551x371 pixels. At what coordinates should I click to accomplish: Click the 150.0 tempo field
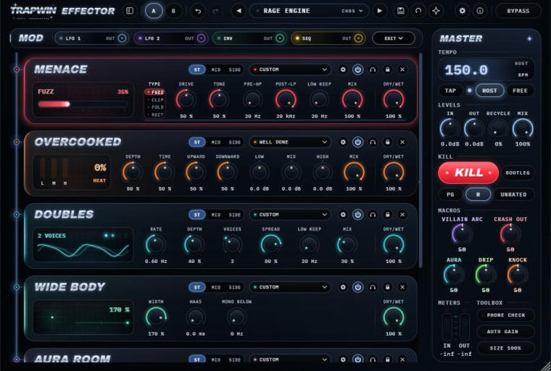coord(486,70)
